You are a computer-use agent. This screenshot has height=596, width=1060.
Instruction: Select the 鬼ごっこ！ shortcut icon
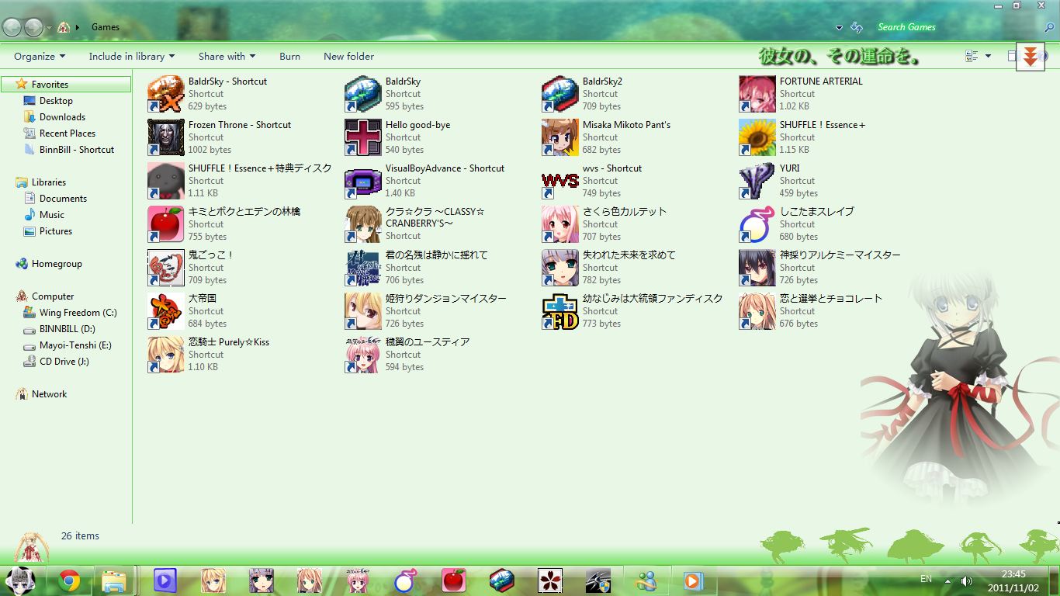click(x=166, y=268)
